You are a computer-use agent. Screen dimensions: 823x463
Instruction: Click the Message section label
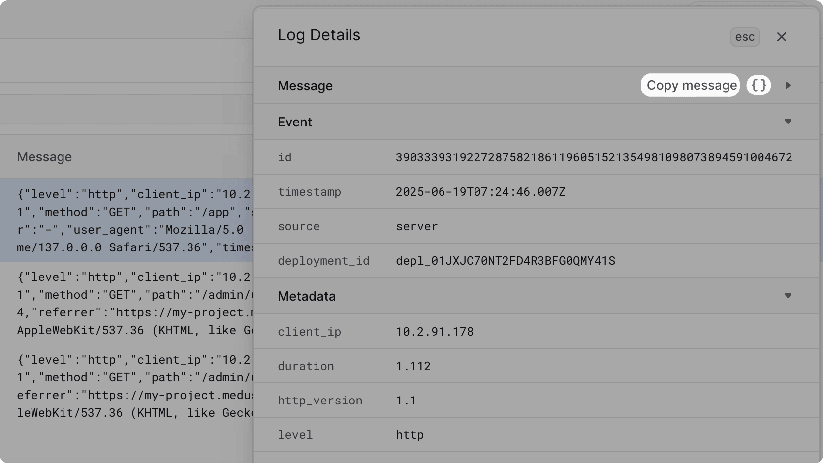click(x=305, y=85)
